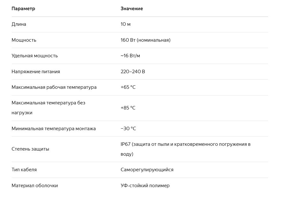Select the 'Мощность' parameter label

pyautogui.click(x=24, y=40)
